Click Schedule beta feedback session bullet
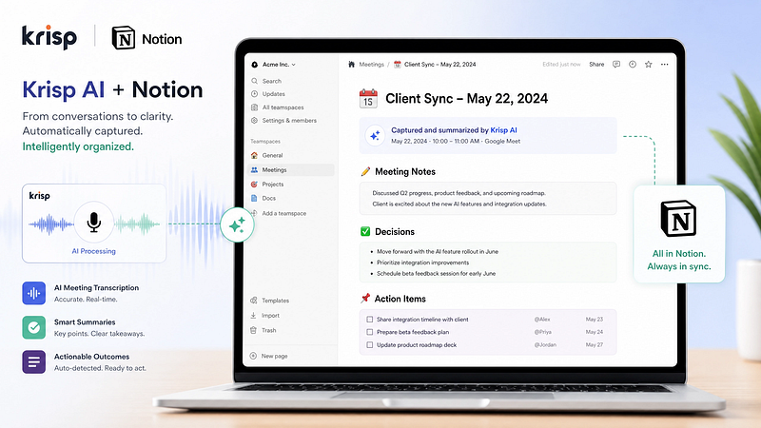The width and height of the screenshot is (761, 428). (436, 274)
